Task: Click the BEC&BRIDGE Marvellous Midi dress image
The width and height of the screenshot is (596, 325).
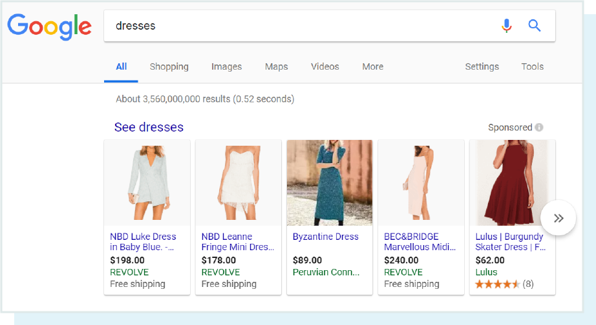Action: click(x=421, y=182)
